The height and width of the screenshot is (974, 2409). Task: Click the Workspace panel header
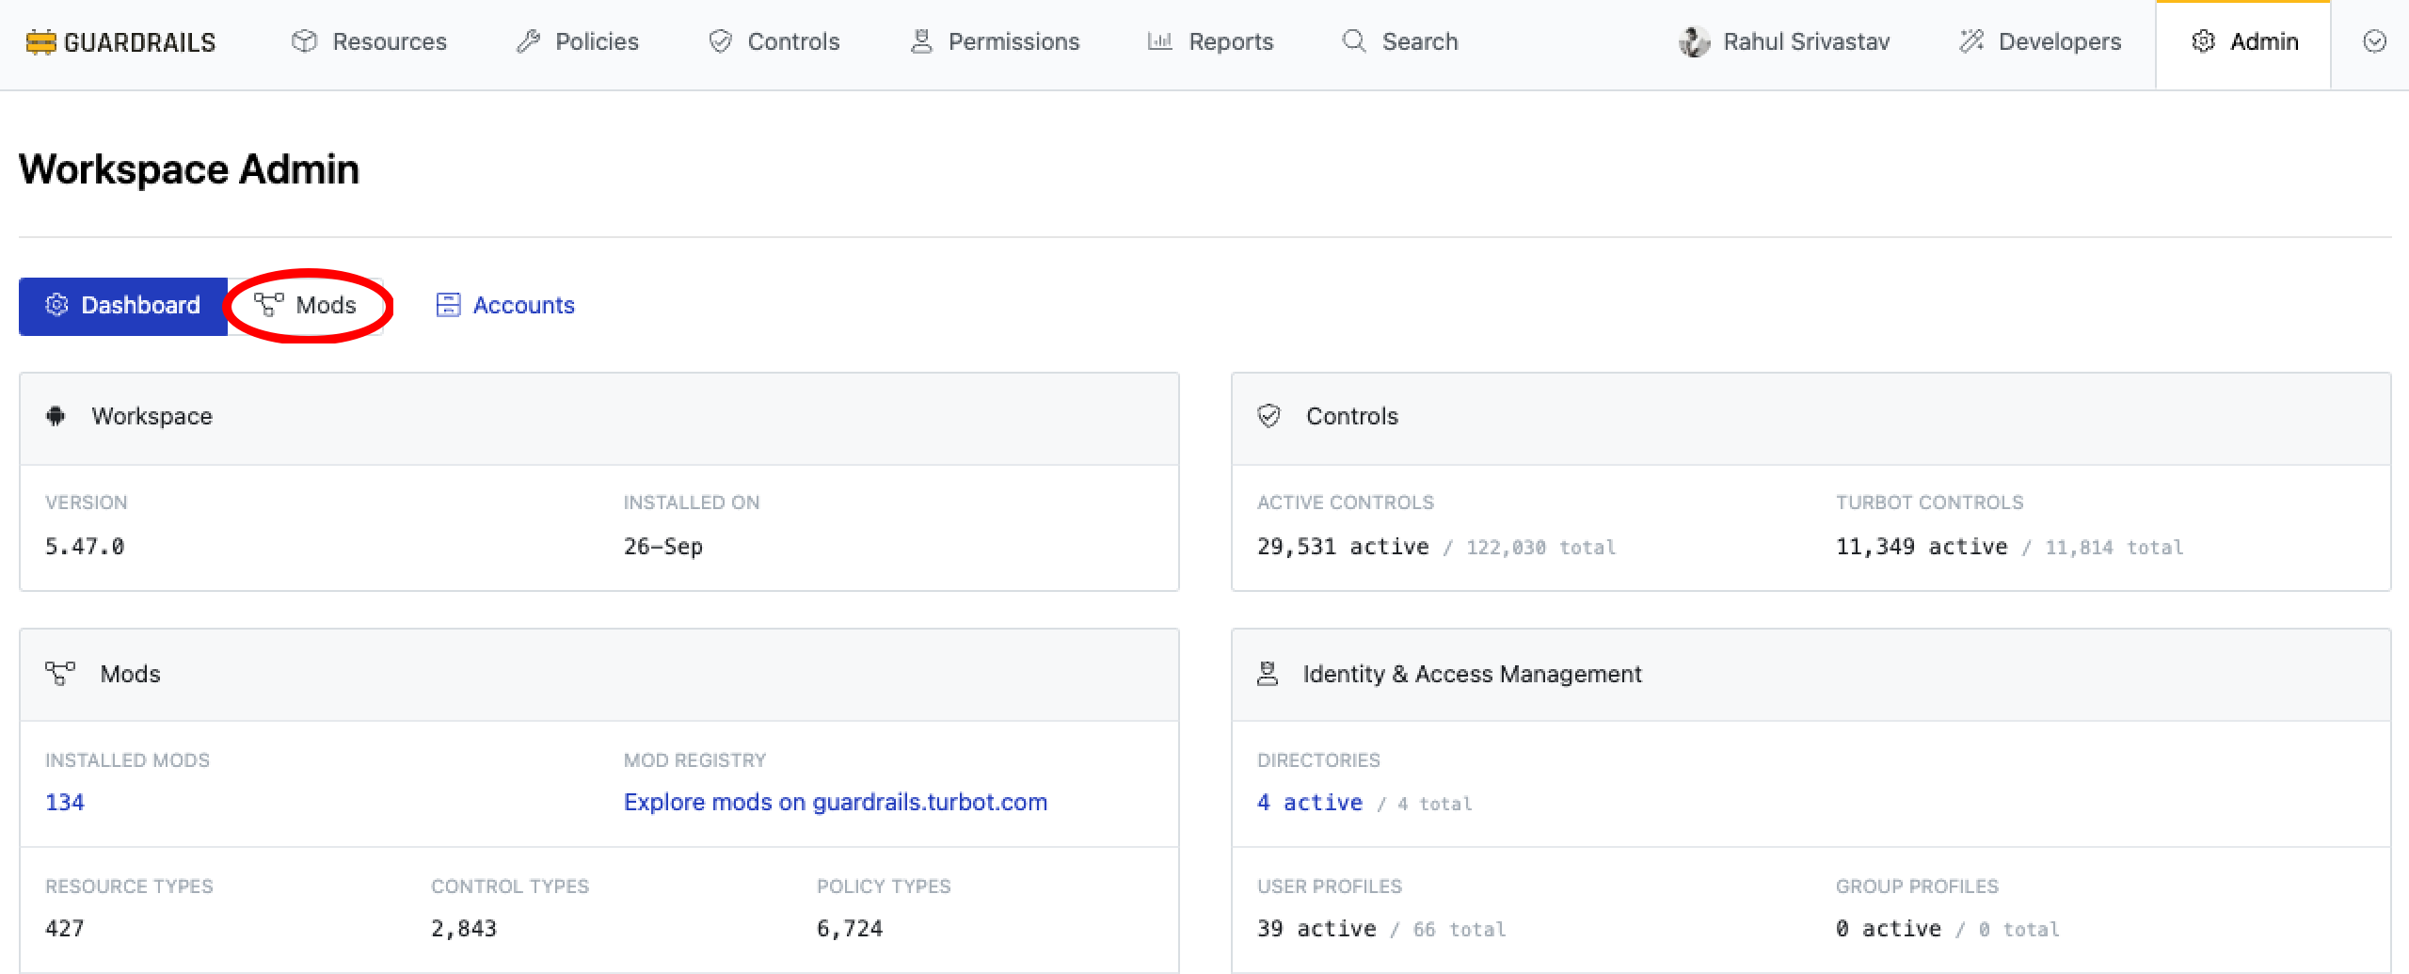[152, 416]
